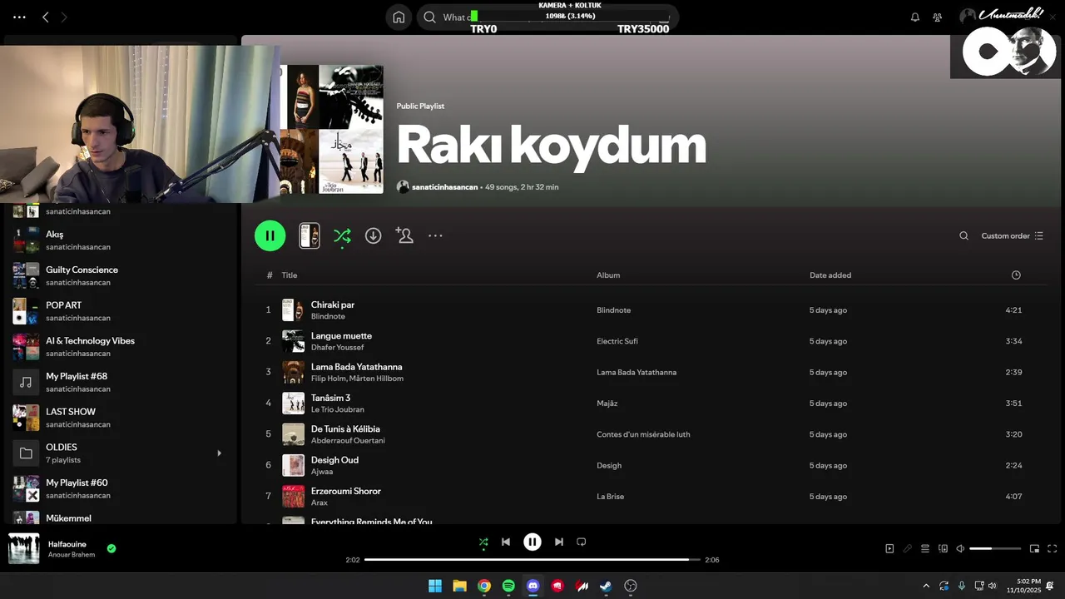Open the playlist preview cover button
Screen dimensions: 1065x599
click(310, 235)
